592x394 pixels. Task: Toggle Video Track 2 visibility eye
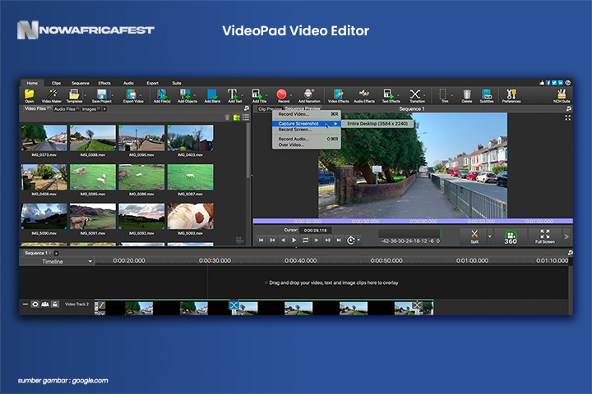(x=35, y=304)
